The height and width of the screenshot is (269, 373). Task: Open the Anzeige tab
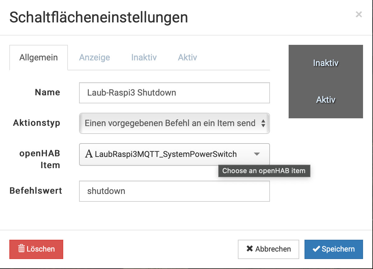click(x=94, y=58)
